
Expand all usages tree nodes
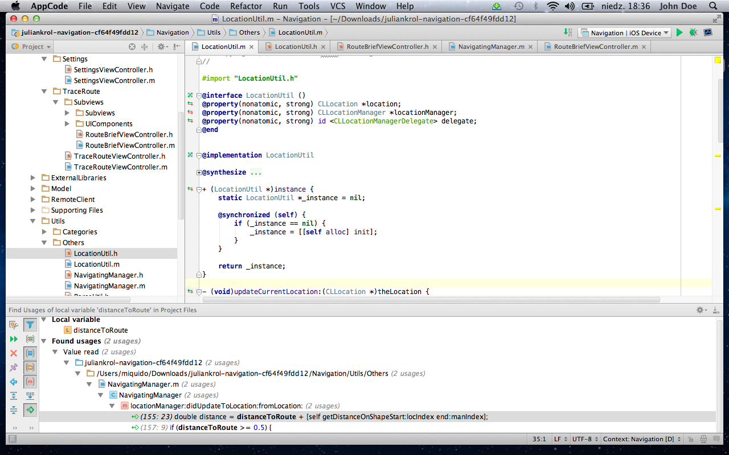tap(14, 396)
